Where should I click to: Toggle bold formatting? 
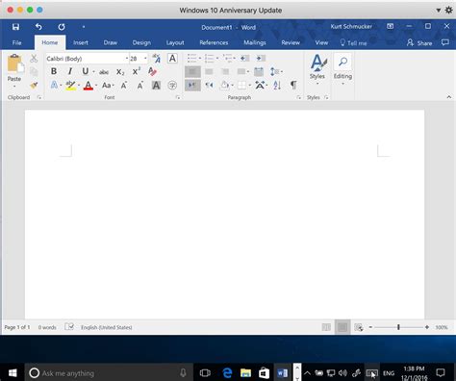54,71
